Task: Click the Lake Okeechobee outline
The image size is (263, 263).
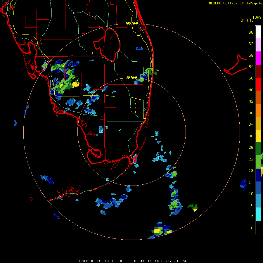Action: point(107,45)
